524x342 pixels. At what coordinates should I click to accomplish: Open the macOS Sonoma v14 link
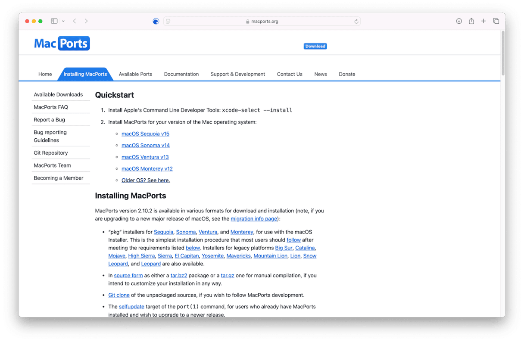point(146,145)
